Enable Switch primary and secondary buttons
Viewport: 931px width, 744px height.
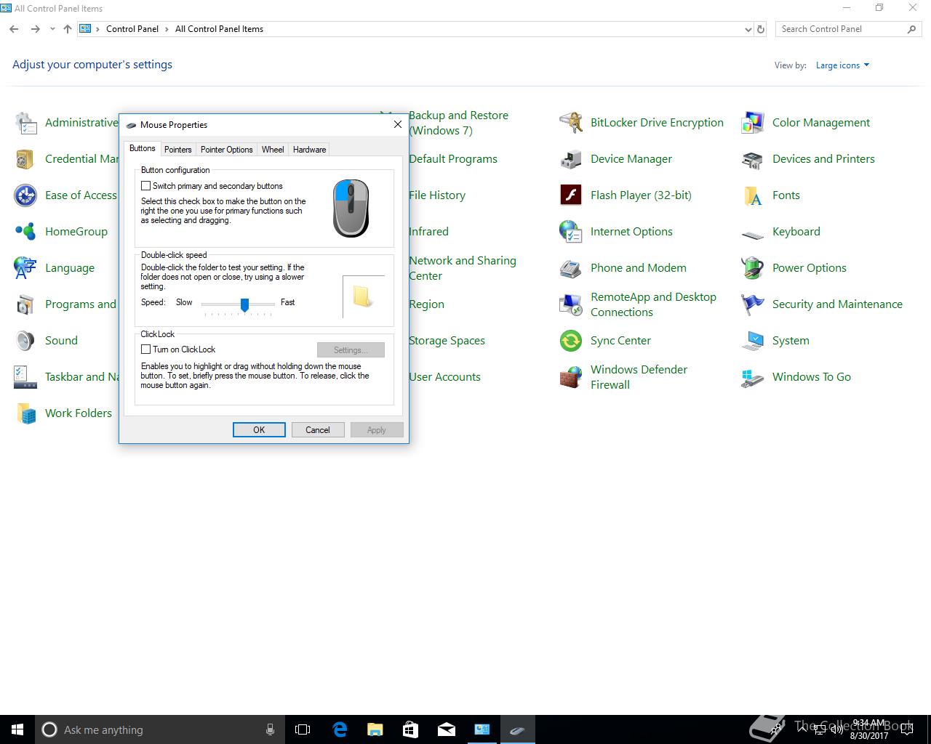pyautogui.click(x=146, y=186)
